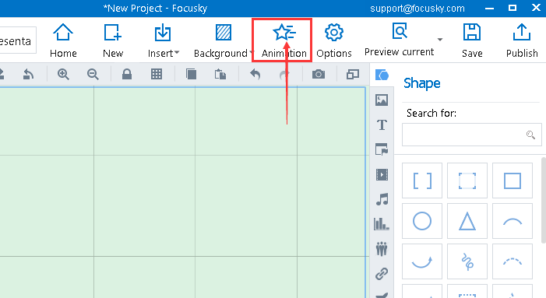Select the solid rectangle shape
Image resolution: width=546 pixels, height=298 pixels.
[513, 181]
